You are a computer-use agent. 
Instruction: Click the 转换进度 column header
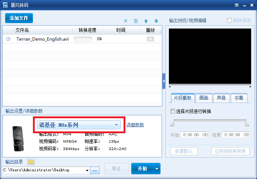click(x=87, y=30)
